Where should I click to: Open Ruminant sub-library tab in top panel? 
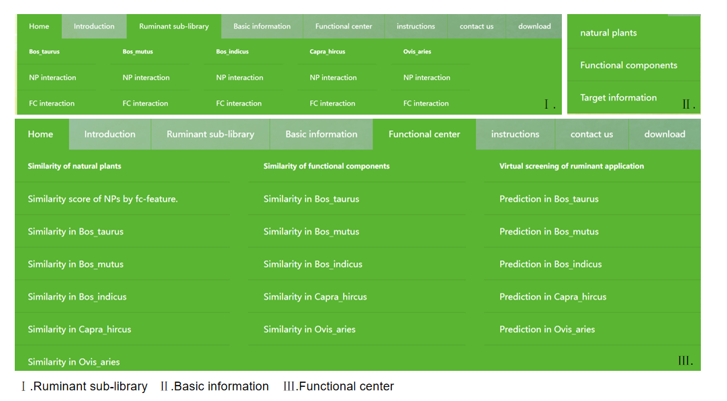[x=174, y=26]
